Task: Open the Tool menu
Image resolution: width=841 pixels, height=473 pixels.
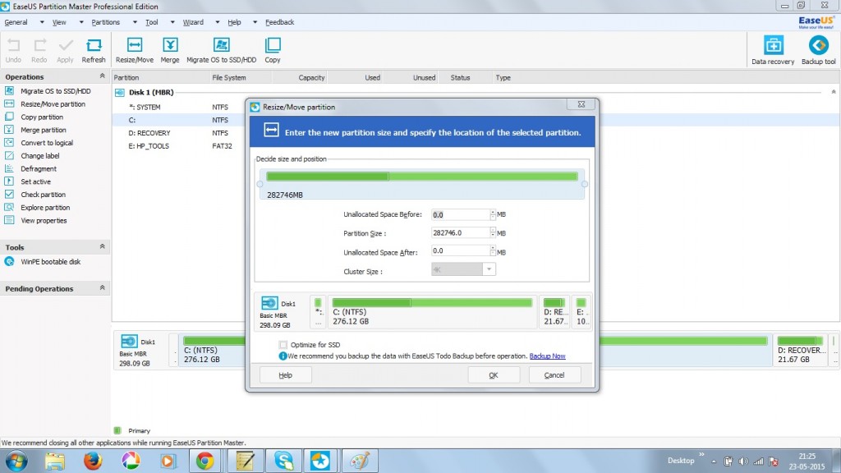Action: pos(152,22)
